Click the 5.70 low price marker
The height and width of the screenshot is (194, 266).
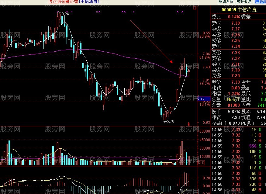point(169,121)
